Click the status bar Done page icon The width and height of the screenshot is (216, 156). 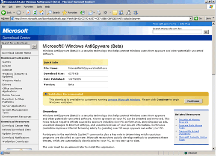tap(2, 153)
